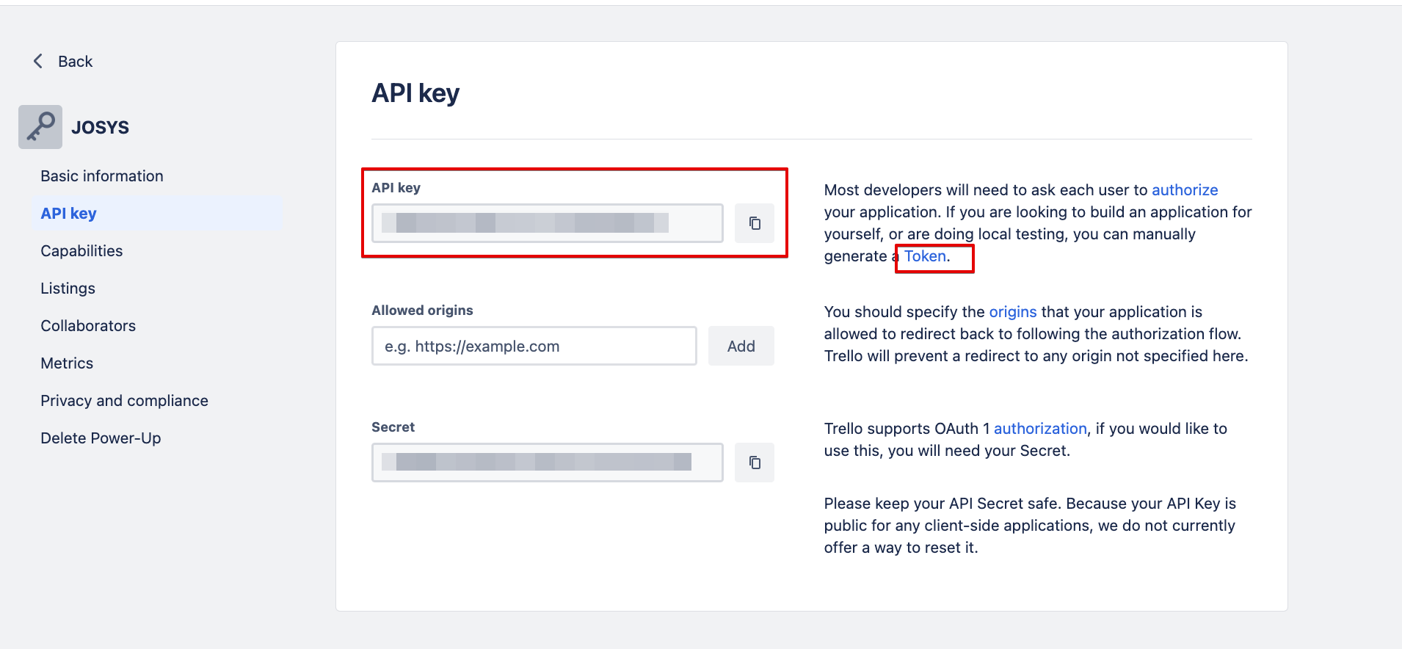View the Metrics page

[67, 363]
